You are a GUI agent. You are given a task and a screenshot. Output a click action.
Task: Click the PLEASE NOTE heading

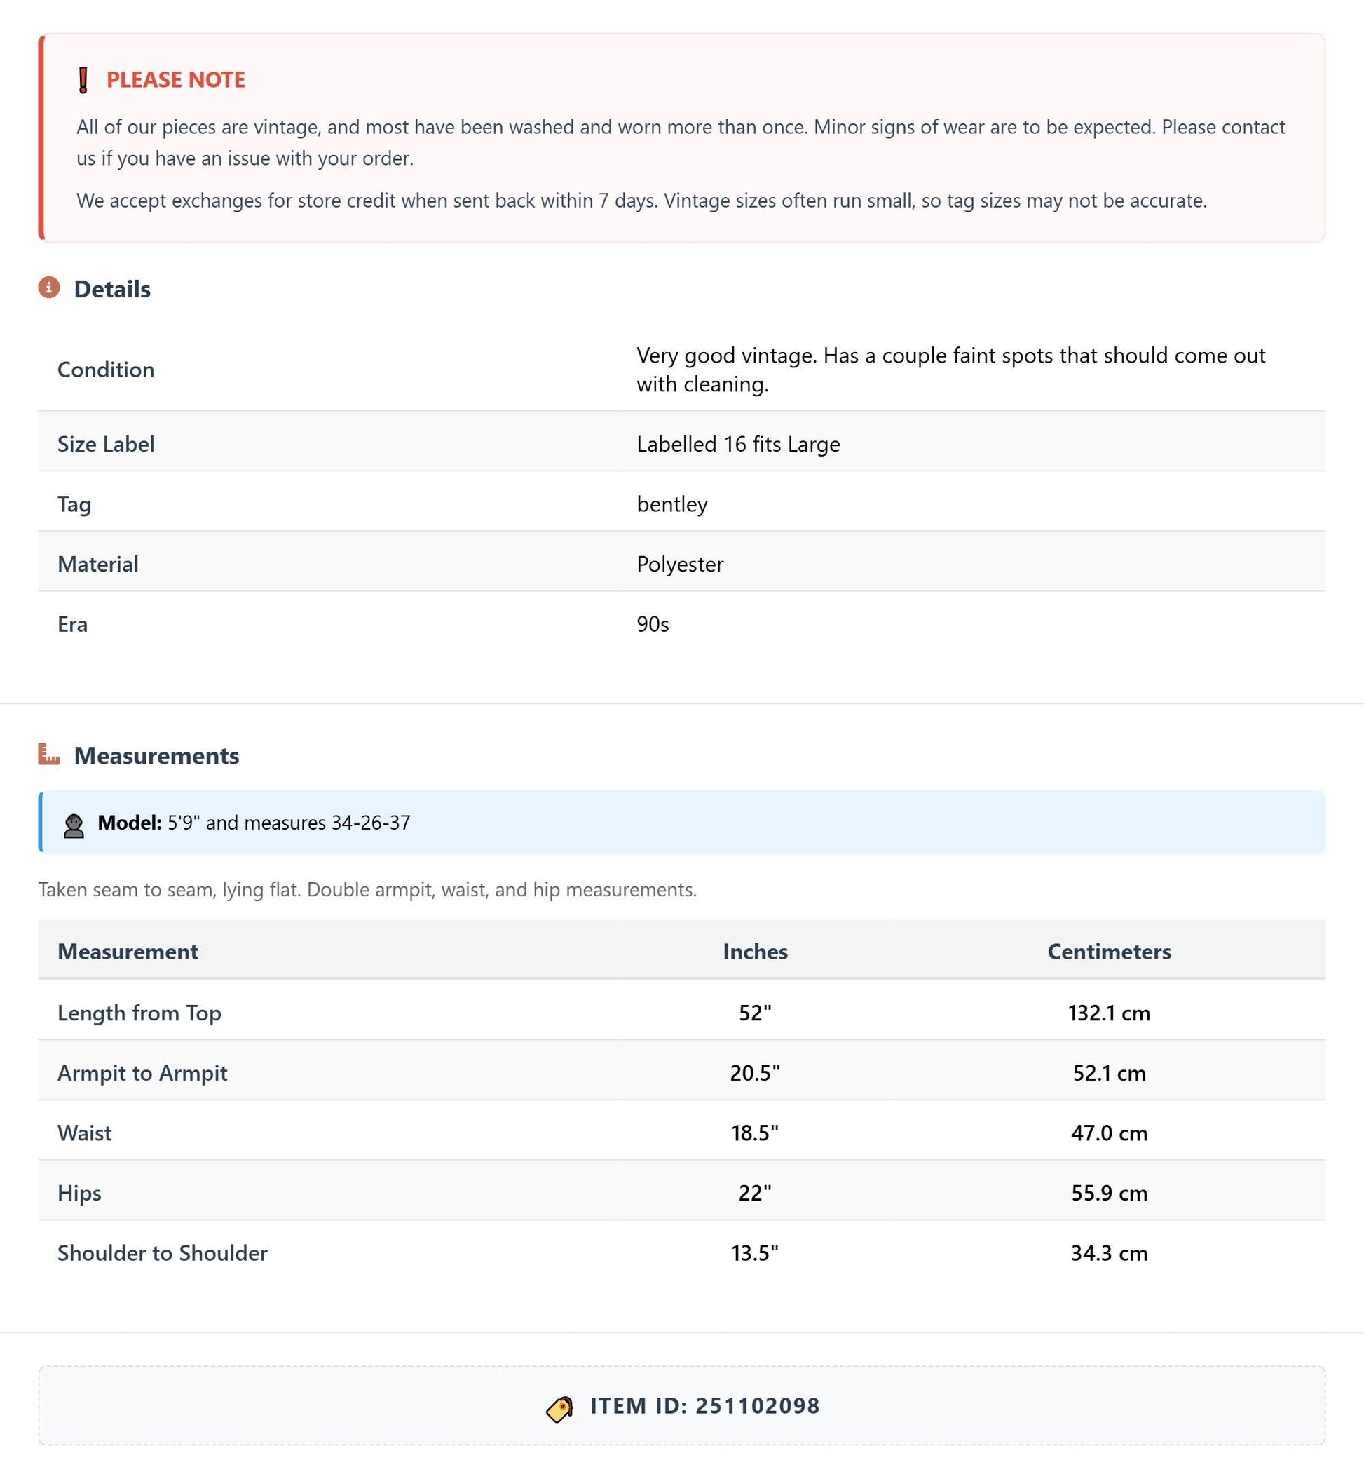[x=176, y=80]
